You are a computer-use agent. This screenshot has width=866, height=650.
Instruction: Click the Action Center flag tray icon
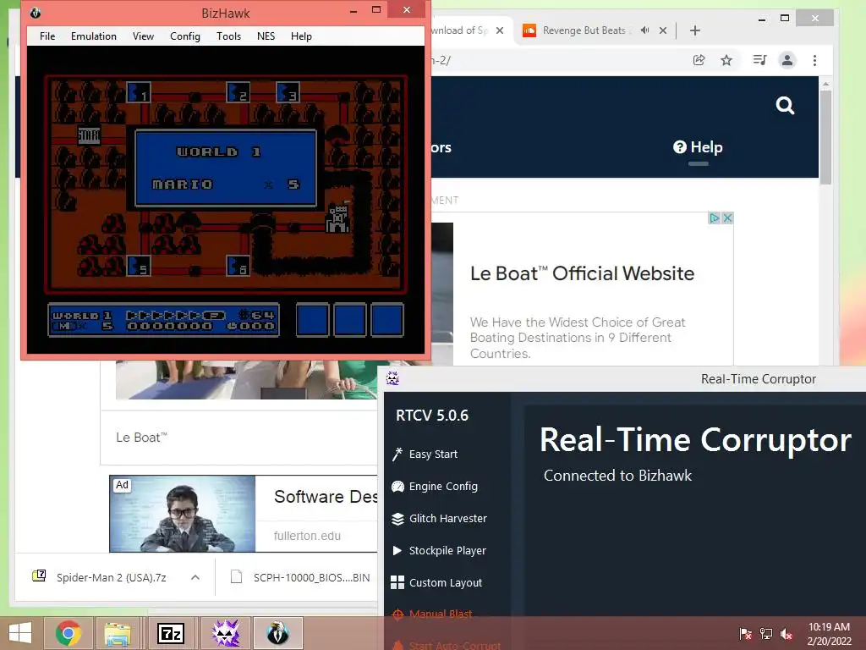[x=746, y=633]
